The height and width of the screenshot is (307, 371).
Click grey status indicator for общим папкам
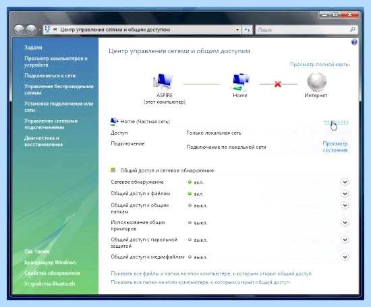[x=190, y=205]
